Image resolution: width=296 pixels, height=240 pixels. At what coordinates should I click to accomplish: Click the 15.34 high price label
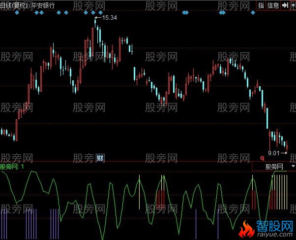coord(110,18)
